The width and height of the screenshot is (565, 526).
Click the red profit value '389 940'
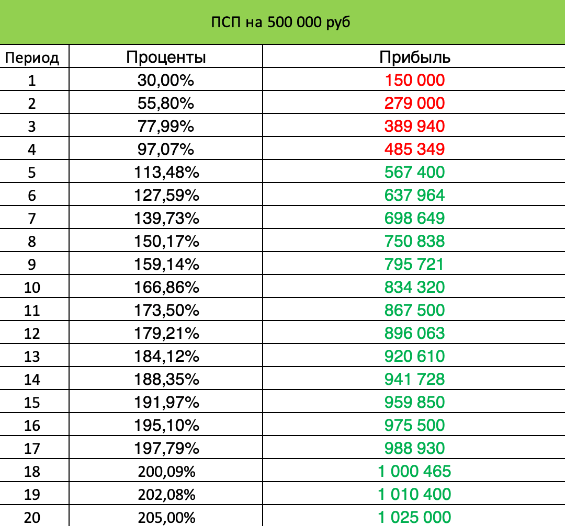tap(414, 126)
